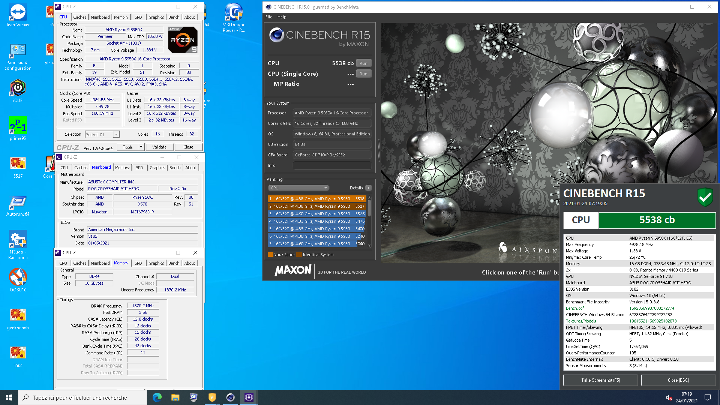This screenshot has height=405, width=720.
Task: Open the notification center icon
Action: (x=708, y=397)
